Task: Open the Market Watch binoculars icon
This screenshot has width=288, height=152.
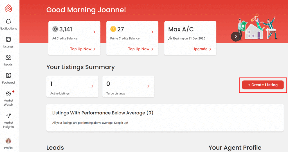Action: [8, 94]
